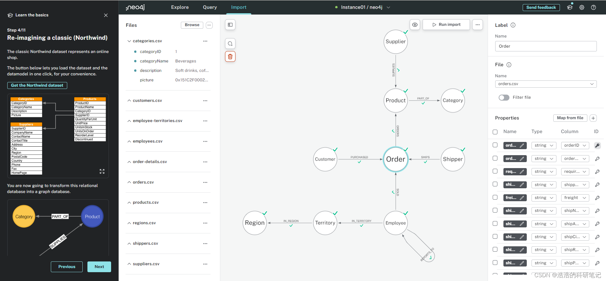Click the search node icon on canvas
This screenshot has height=281, width=606.
click(x=230, y=44)
